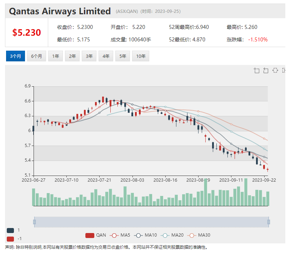Open the 1年 range tab

55,56
